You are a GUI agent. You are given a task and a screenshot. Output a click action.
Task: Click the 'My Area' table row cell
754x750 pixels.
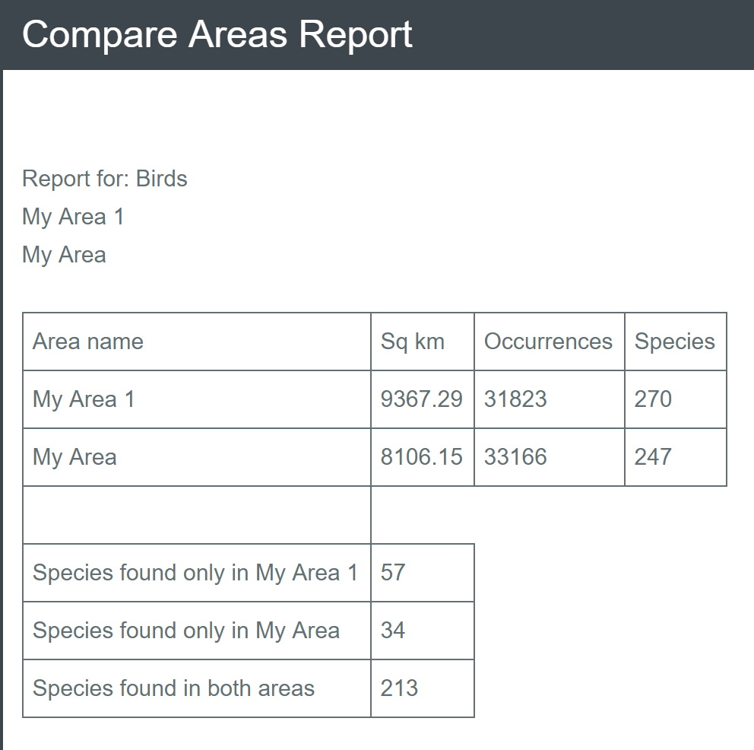click(x=74, y=457)
